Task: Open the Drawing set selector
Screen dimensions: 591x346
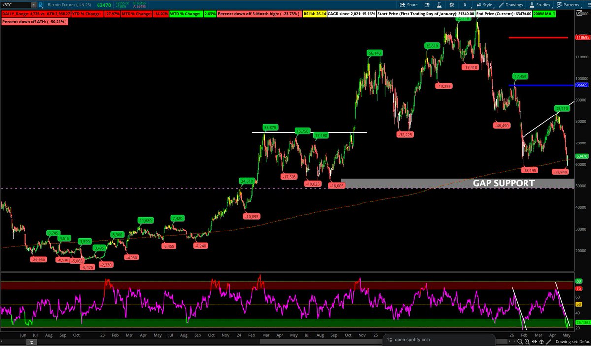Action: pyautogui.click(x=573, y=342)
